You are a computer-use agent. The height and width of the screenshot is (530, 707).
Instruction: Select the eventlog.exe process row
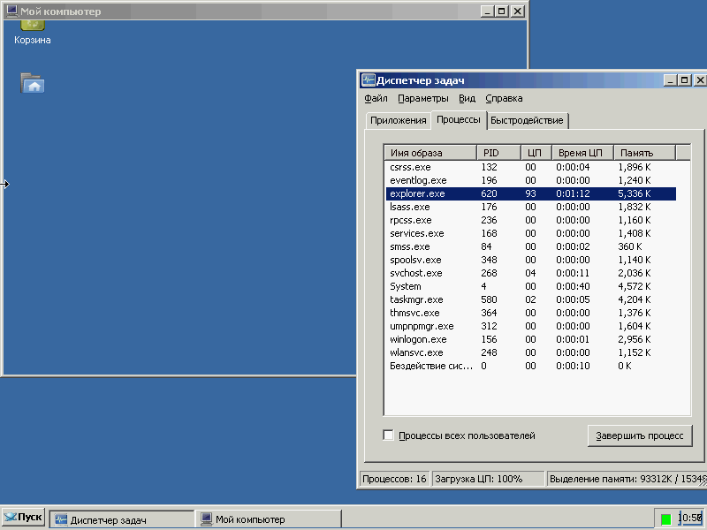[531, 180]
